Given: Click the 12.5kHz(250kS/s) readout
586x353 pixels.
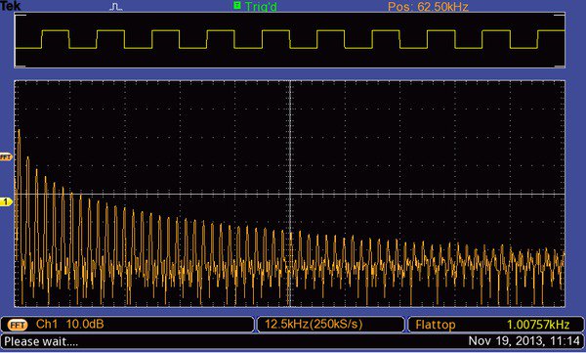Looking at the screenshot, I should (x=314, y=325).
